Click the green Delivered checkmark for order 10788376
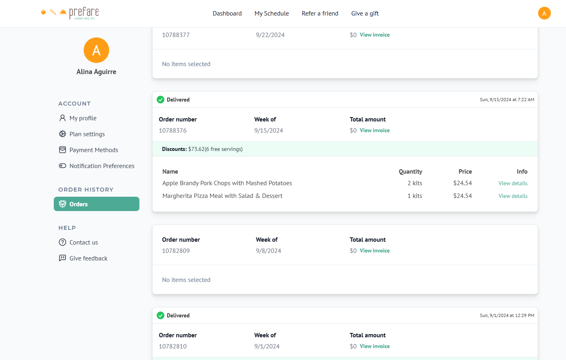The height and width of the screenshot is (360, 566). point(161,100)
